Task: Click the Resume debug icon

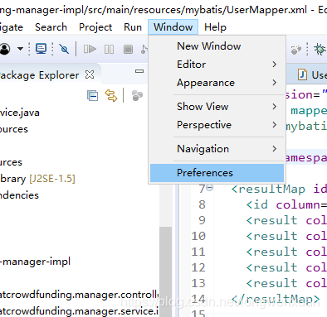Action: 90,49
